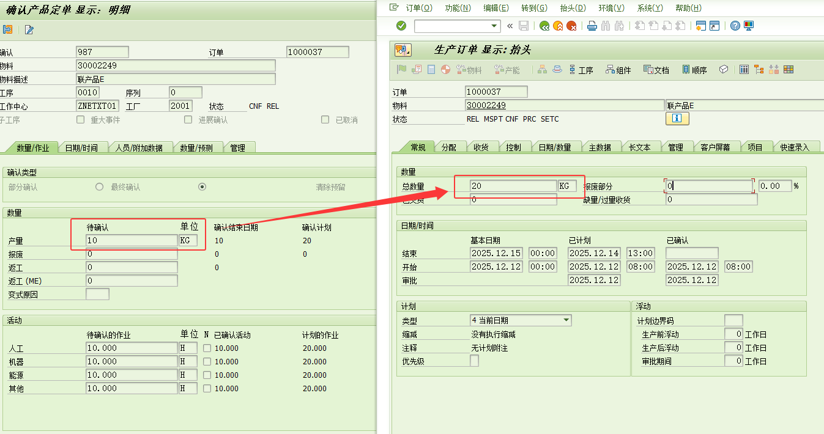The image size is (824, 434).
Task: Click the red Cancel icon in toolbar
Action: coord(571,26)
